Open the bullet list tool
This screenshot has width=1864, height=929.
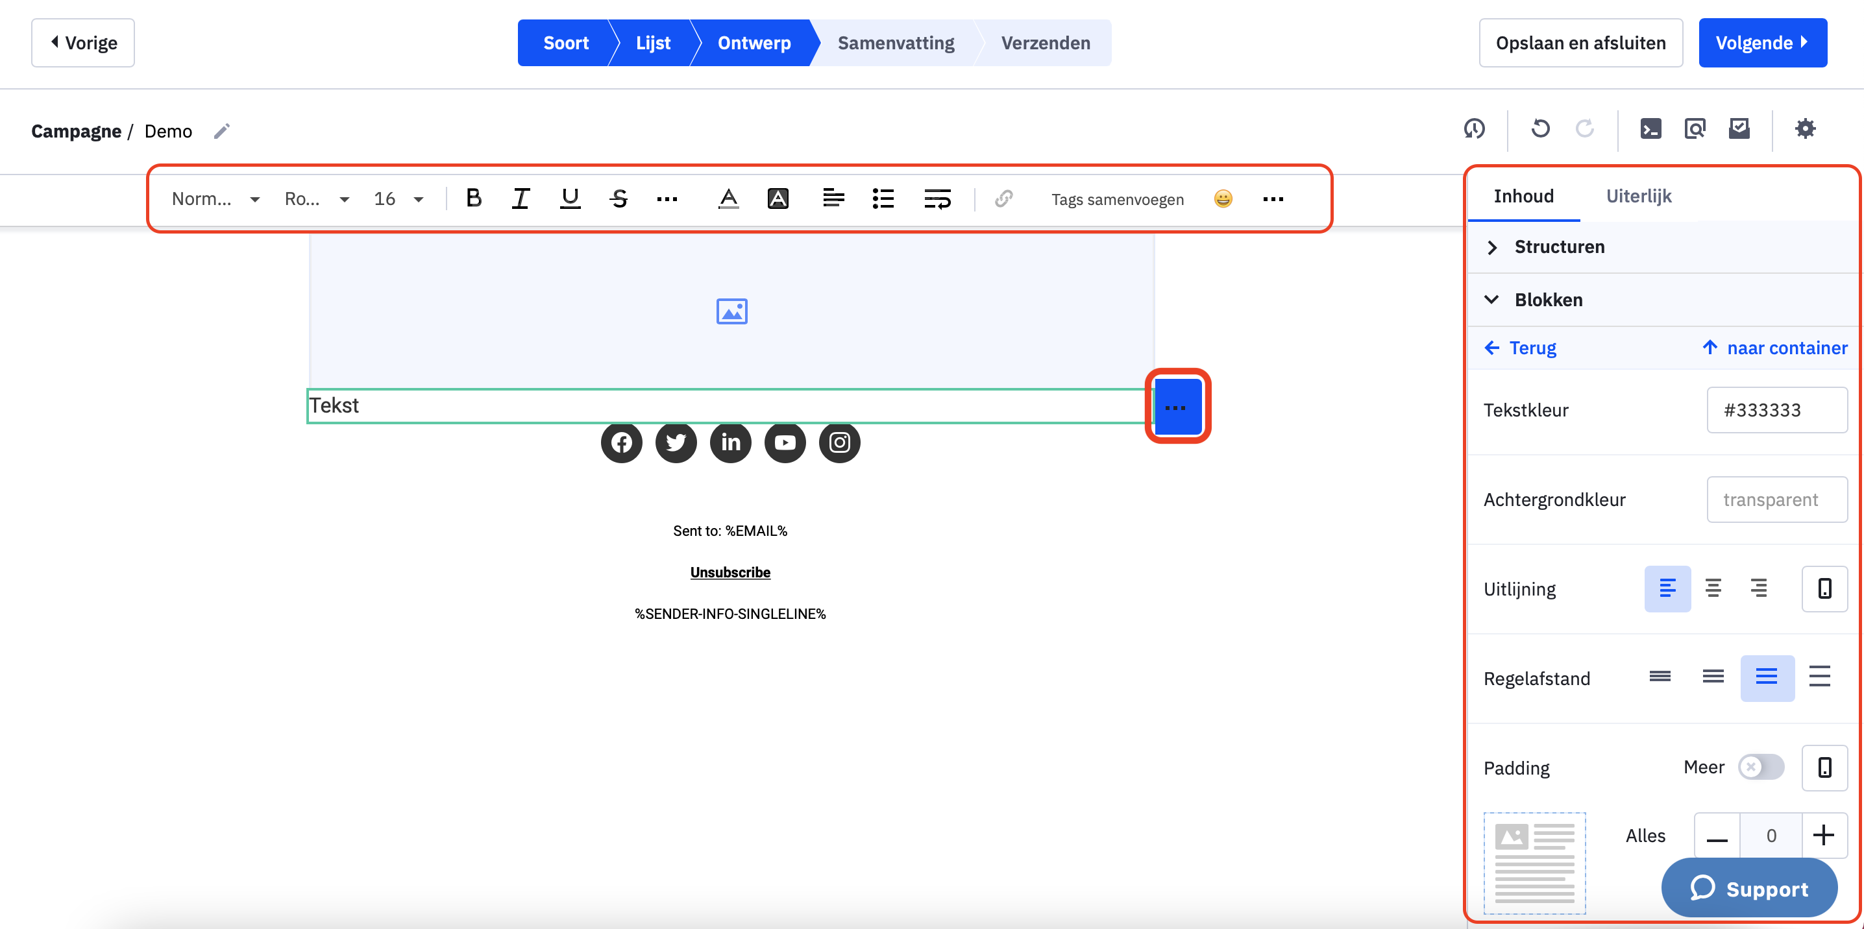tap(883, 199)
